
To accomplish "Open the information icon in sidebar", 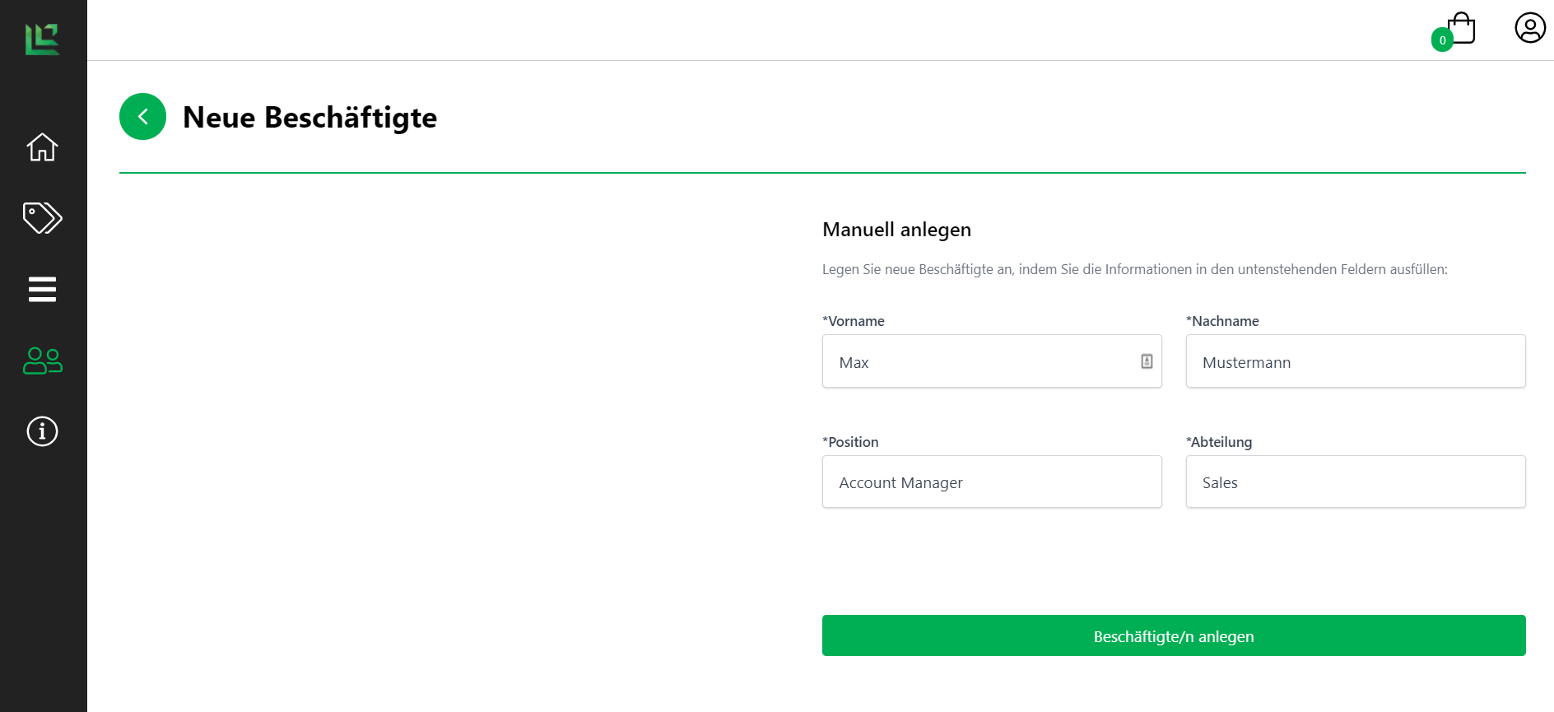I will coord(42,431).
